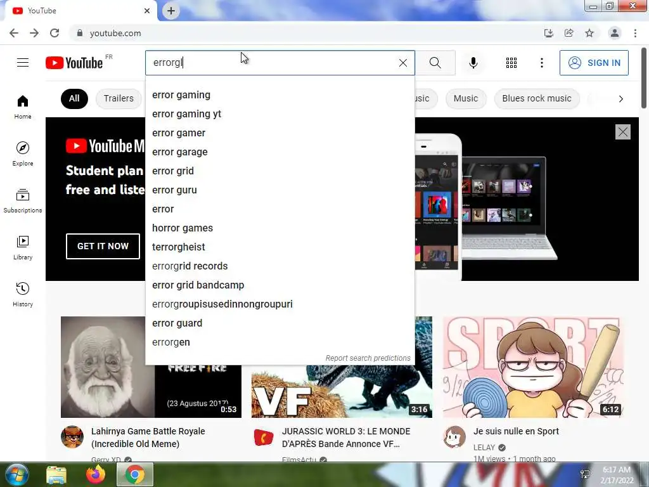This screenshot has height=487, width=649.
Task: Dismiss the YouTube Music banner ad
Action: click(x=622, y=132)
